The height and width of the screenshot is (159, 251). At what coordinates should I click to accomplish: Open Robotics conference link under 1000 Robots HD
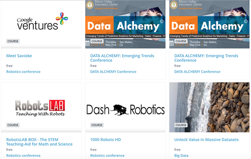point(108,156)
